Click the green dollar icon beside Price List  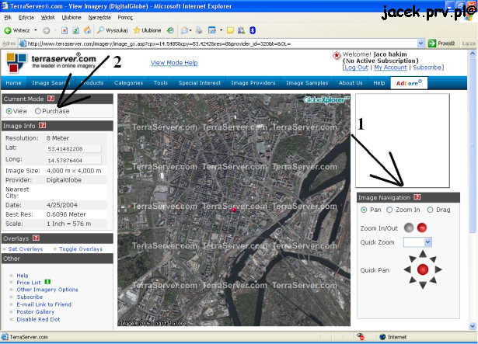click(47, 282)
